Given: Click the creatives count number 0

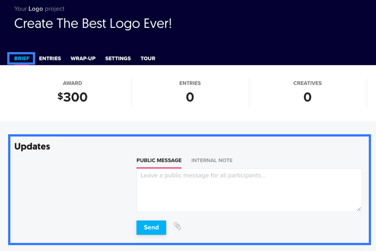Looking at the screenshot, I should 307,97.
